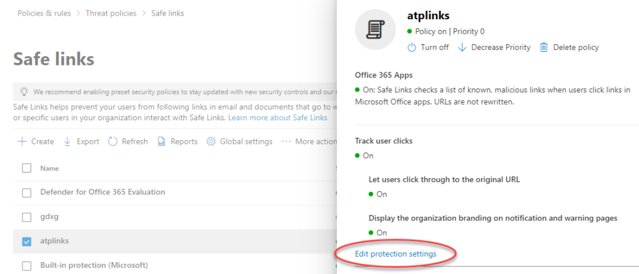Check the Defender for Office 365 Evaluation box
The width and height of the screenshot is (639, 274).
click(x=27, y=192)
